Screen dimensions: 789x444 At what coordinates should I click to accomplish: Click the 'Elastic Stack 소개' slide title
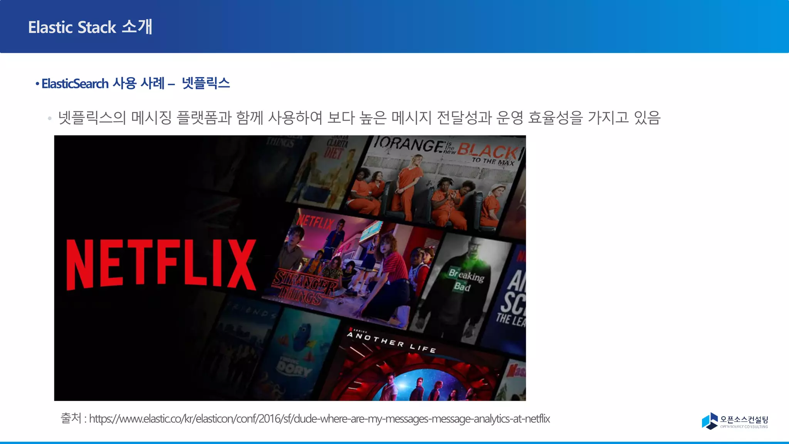click(x=90, y=27)
